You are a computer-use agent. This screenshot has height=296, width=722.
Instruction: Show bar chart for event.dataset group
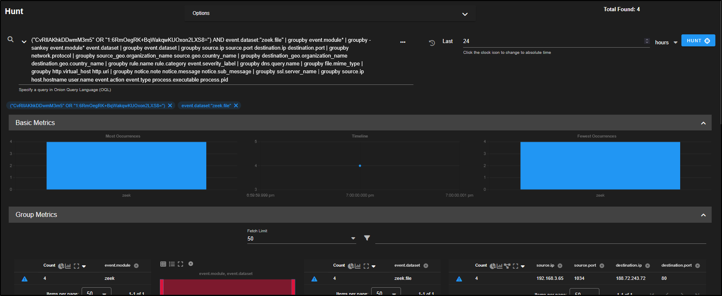tap(357, 266)
